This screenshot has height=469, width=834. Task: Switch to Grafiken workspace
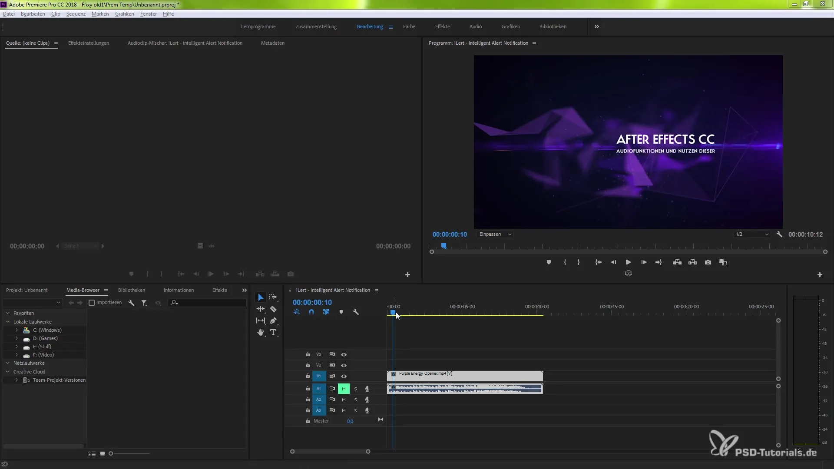tap(510, 26)
